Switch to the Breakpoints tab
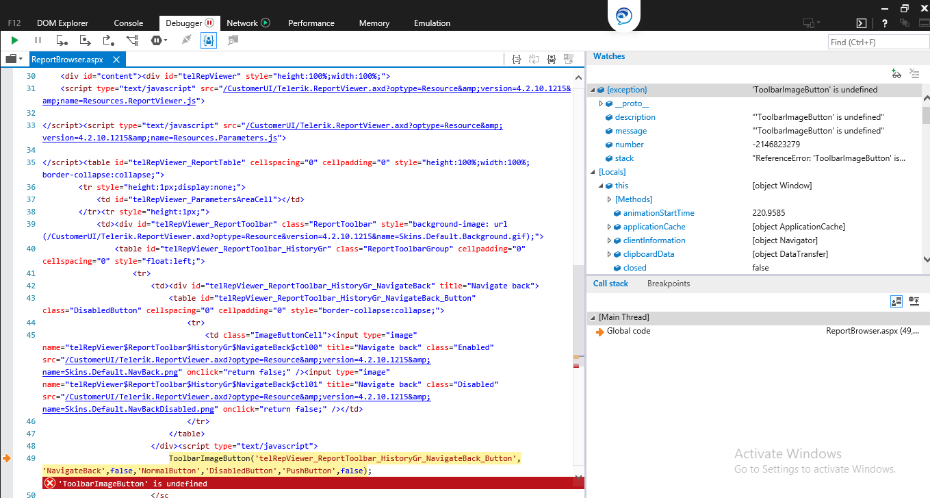The height and width of the screenshot is (498, 930). tap(669, 284)
